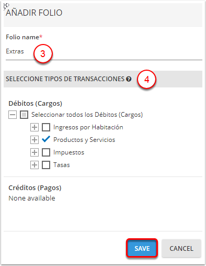Viewport: 206px width, 266px height.
Task: Click the help question mark icon
Action: 129,79
